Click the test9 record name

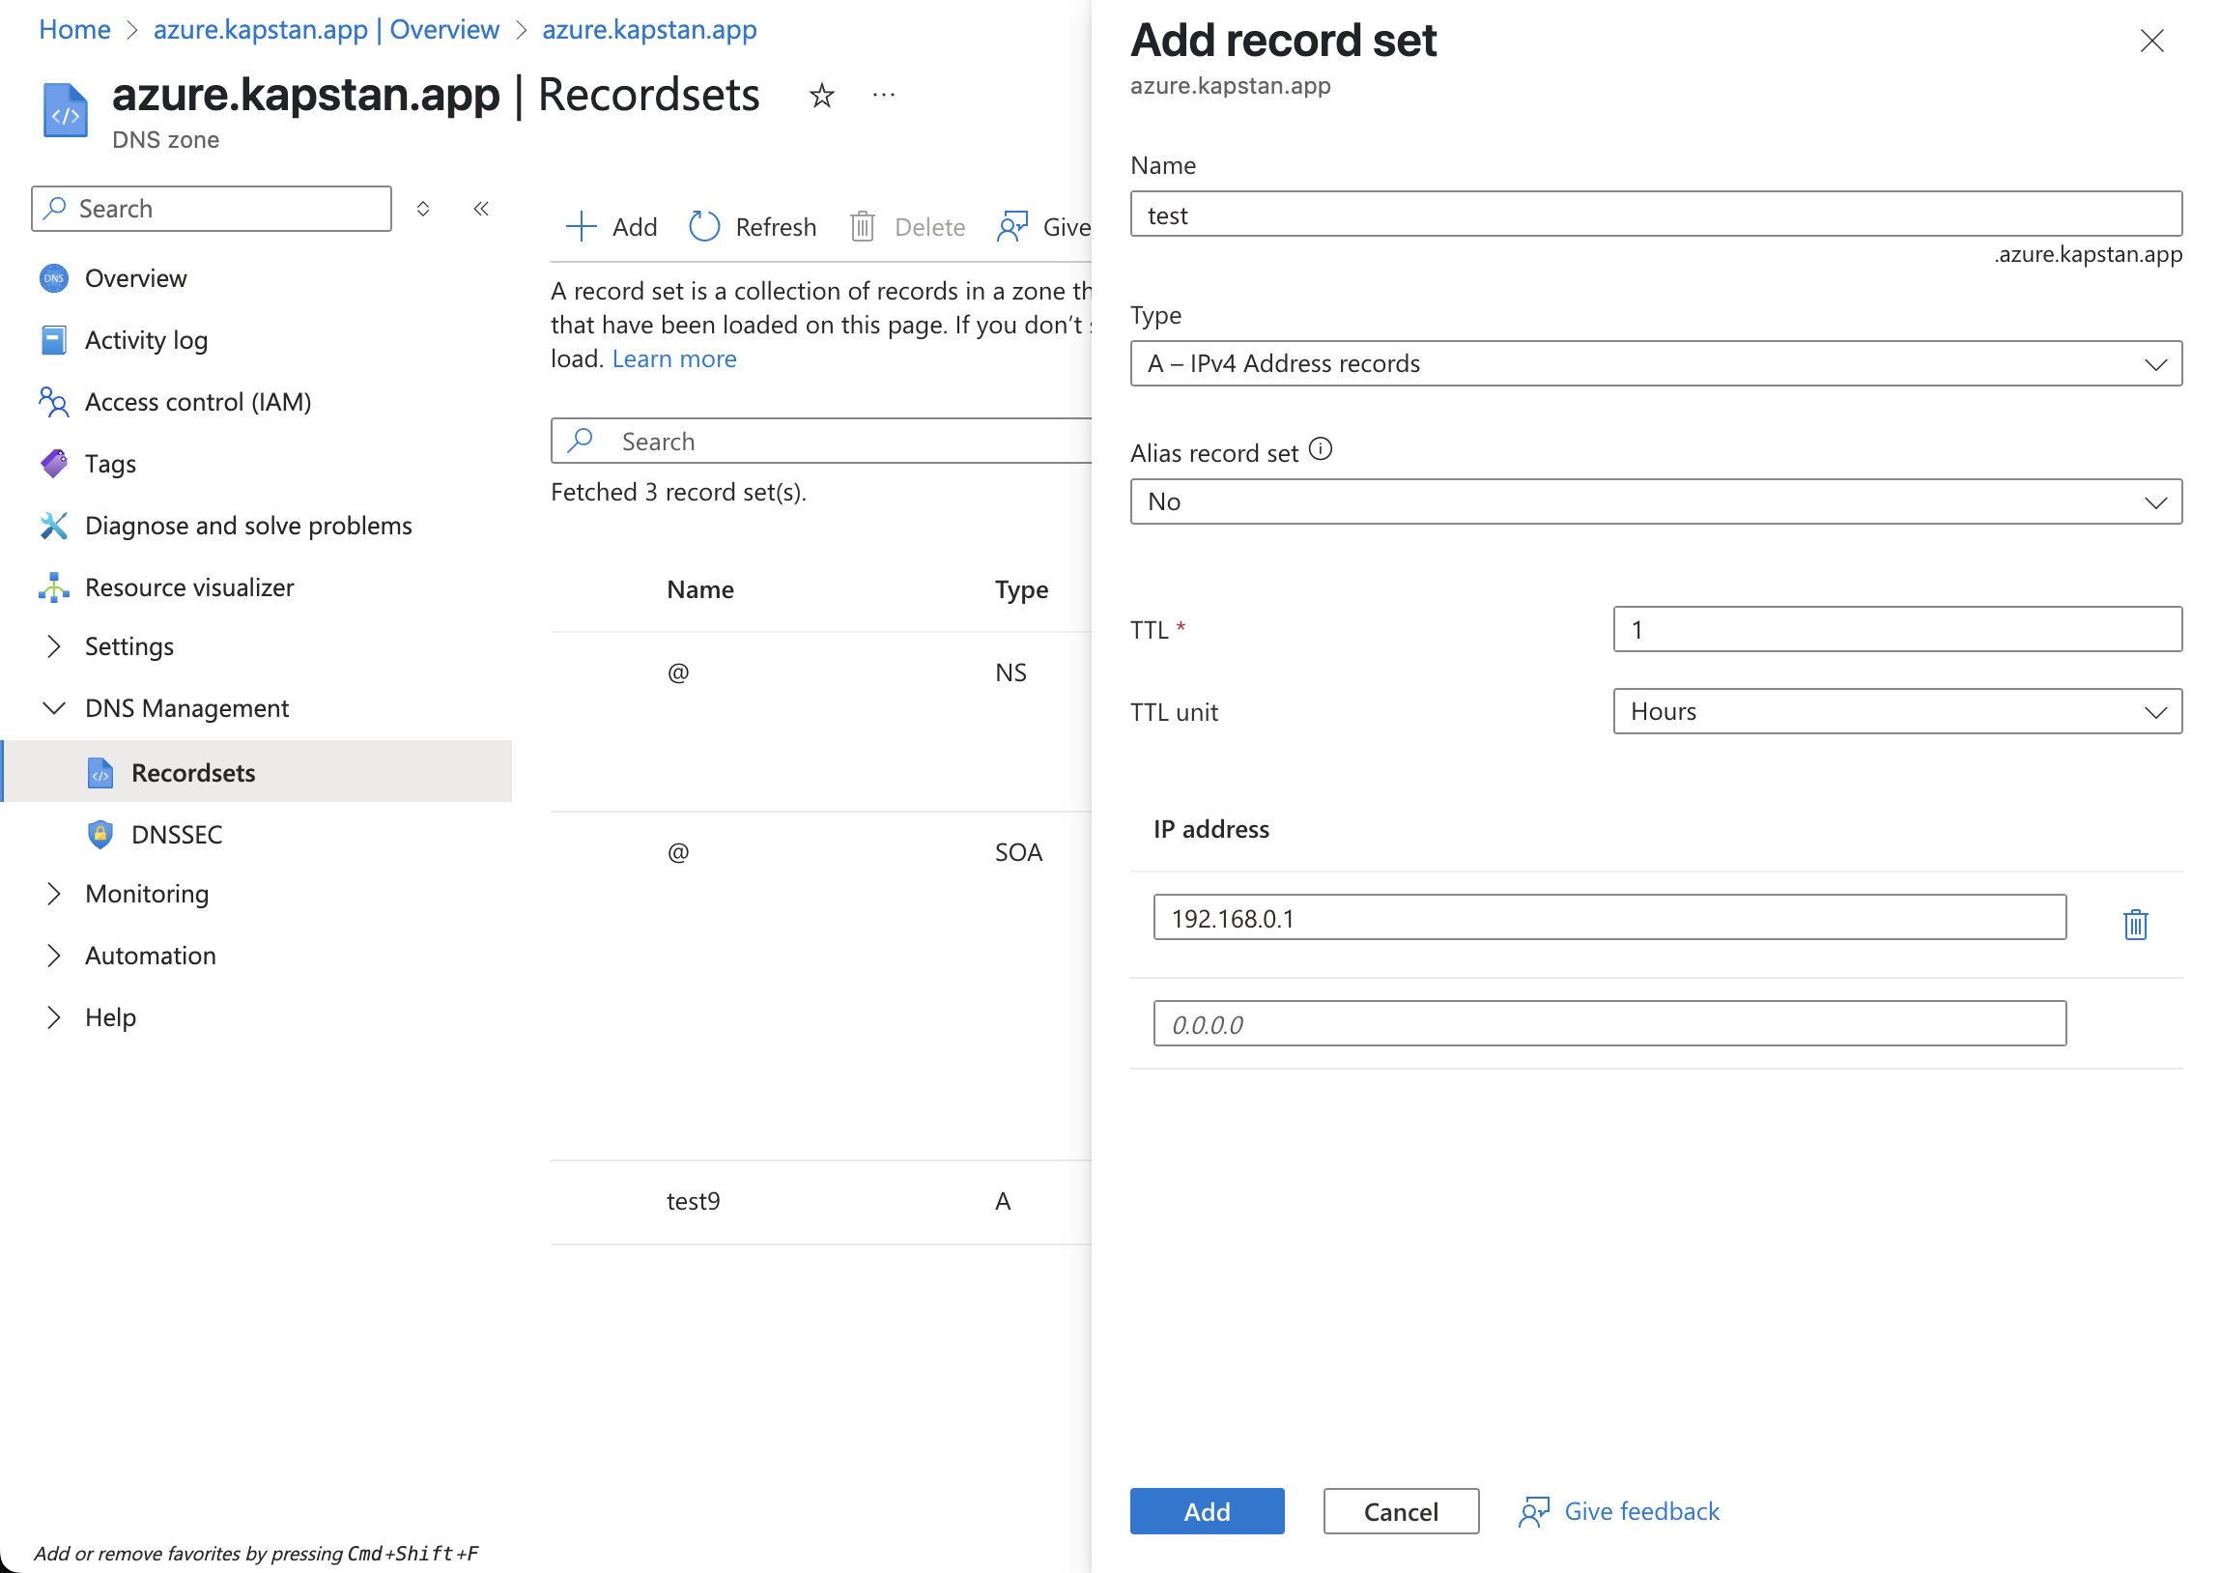click(694, 1202)
